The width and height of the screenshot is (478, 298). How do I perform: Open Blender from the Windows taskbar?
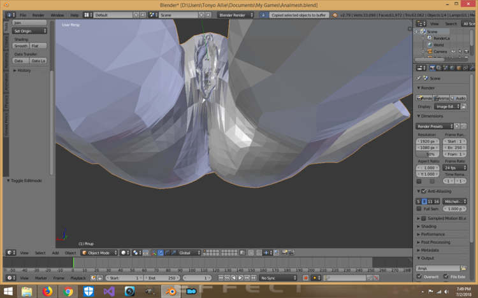click(x=171, y=291)
